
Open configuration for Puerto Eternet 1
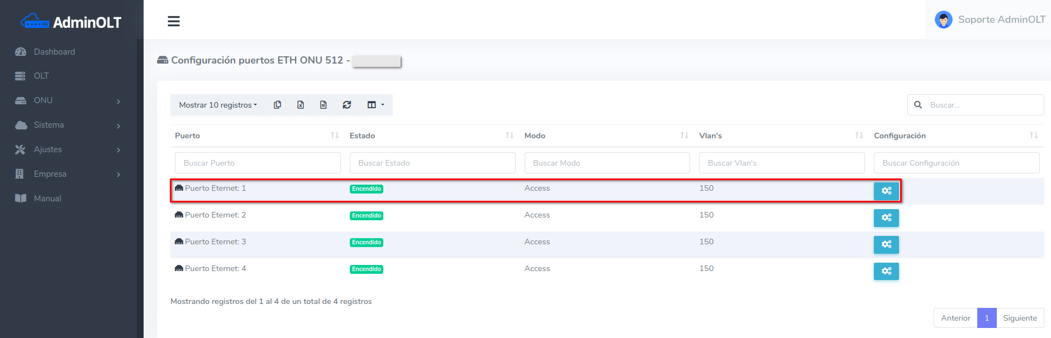pos(886,191)
